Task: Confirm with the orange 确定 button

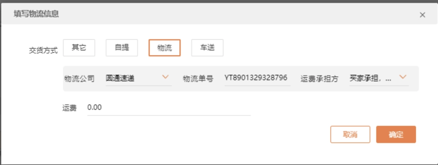Action: [396, 134]
